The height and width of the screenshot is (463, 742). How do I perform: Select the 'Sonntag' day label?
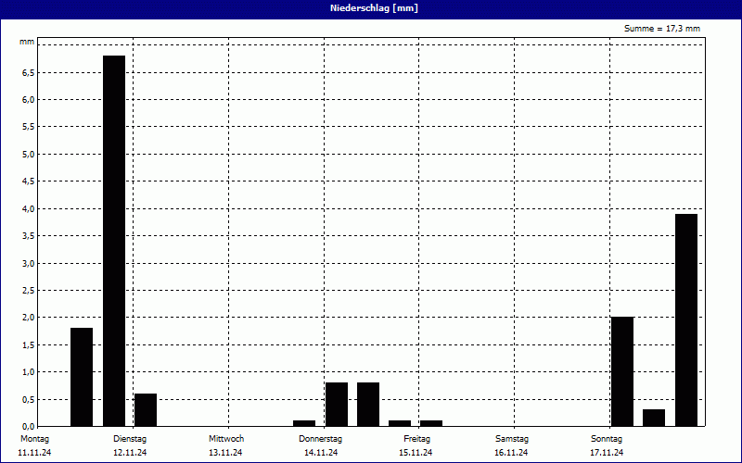tap(607, 439)
